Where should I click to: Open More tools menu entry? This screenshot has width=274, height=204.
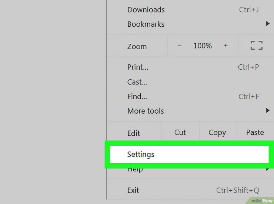tap(190, 111)
